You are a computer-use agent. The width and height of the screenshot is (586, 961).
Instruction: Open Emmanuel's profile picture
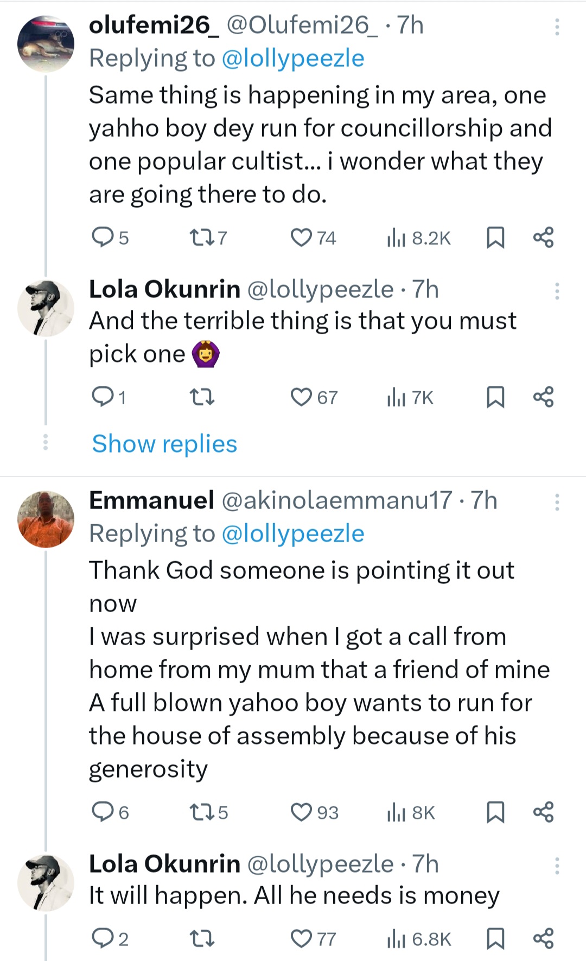point(46,519)
